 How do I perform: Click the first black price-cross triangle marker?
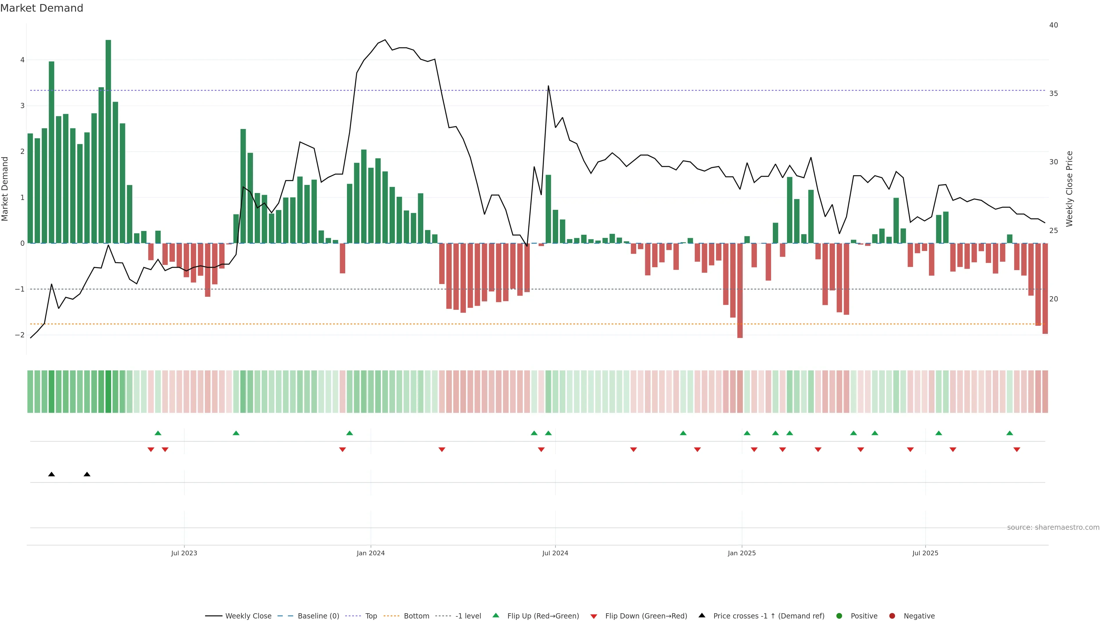tap(51, 474)
